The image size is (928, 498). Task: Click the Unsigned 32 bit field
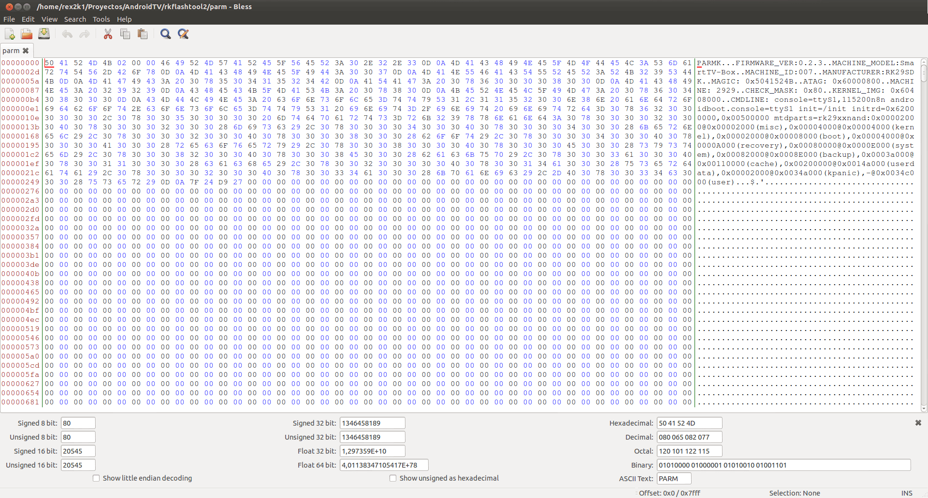point(373,437)
